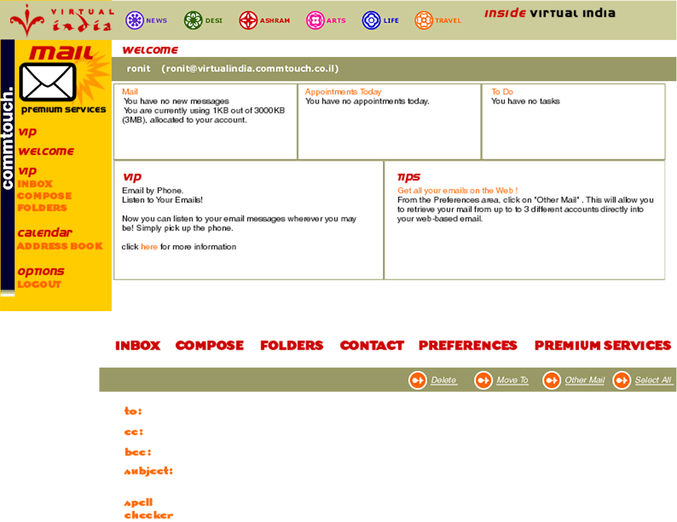Viewport: 677px width, 522px height.
Task: Open Address Book from the sidebar
Action: 60,246
